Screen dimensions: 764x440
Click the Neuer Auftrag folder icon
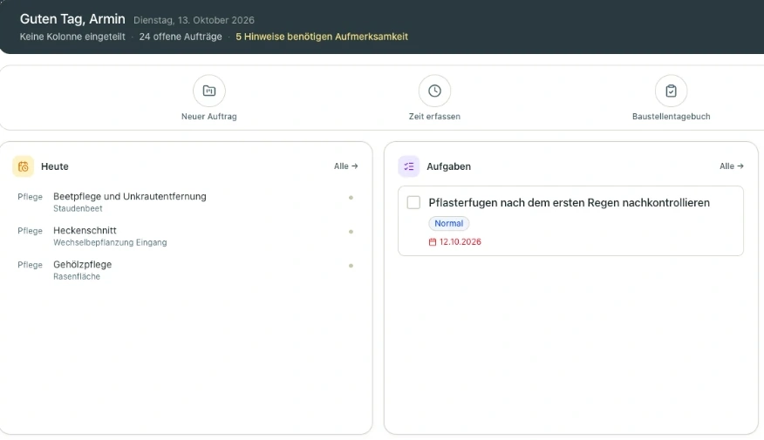[209, 91]
